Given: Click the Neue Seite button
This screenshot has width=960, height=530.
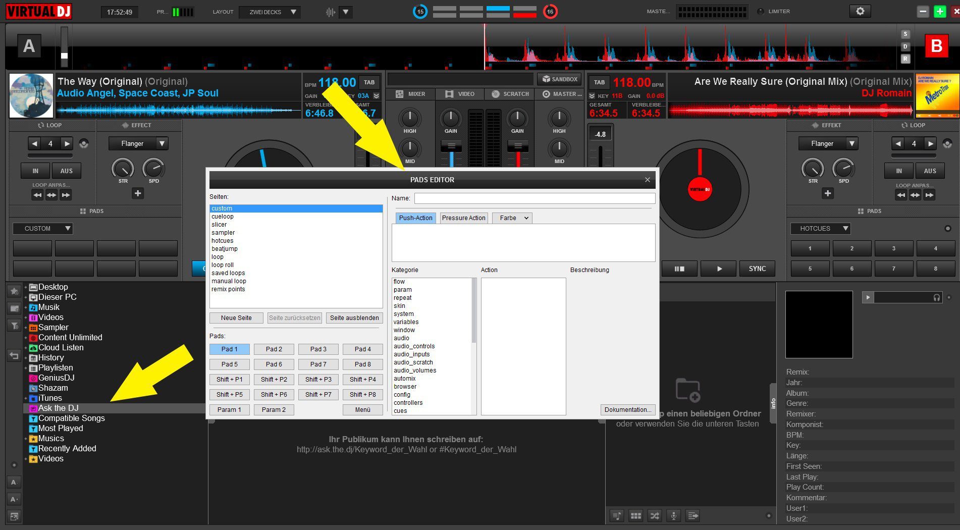Looking at the screenshot, I should coord(236,318).
